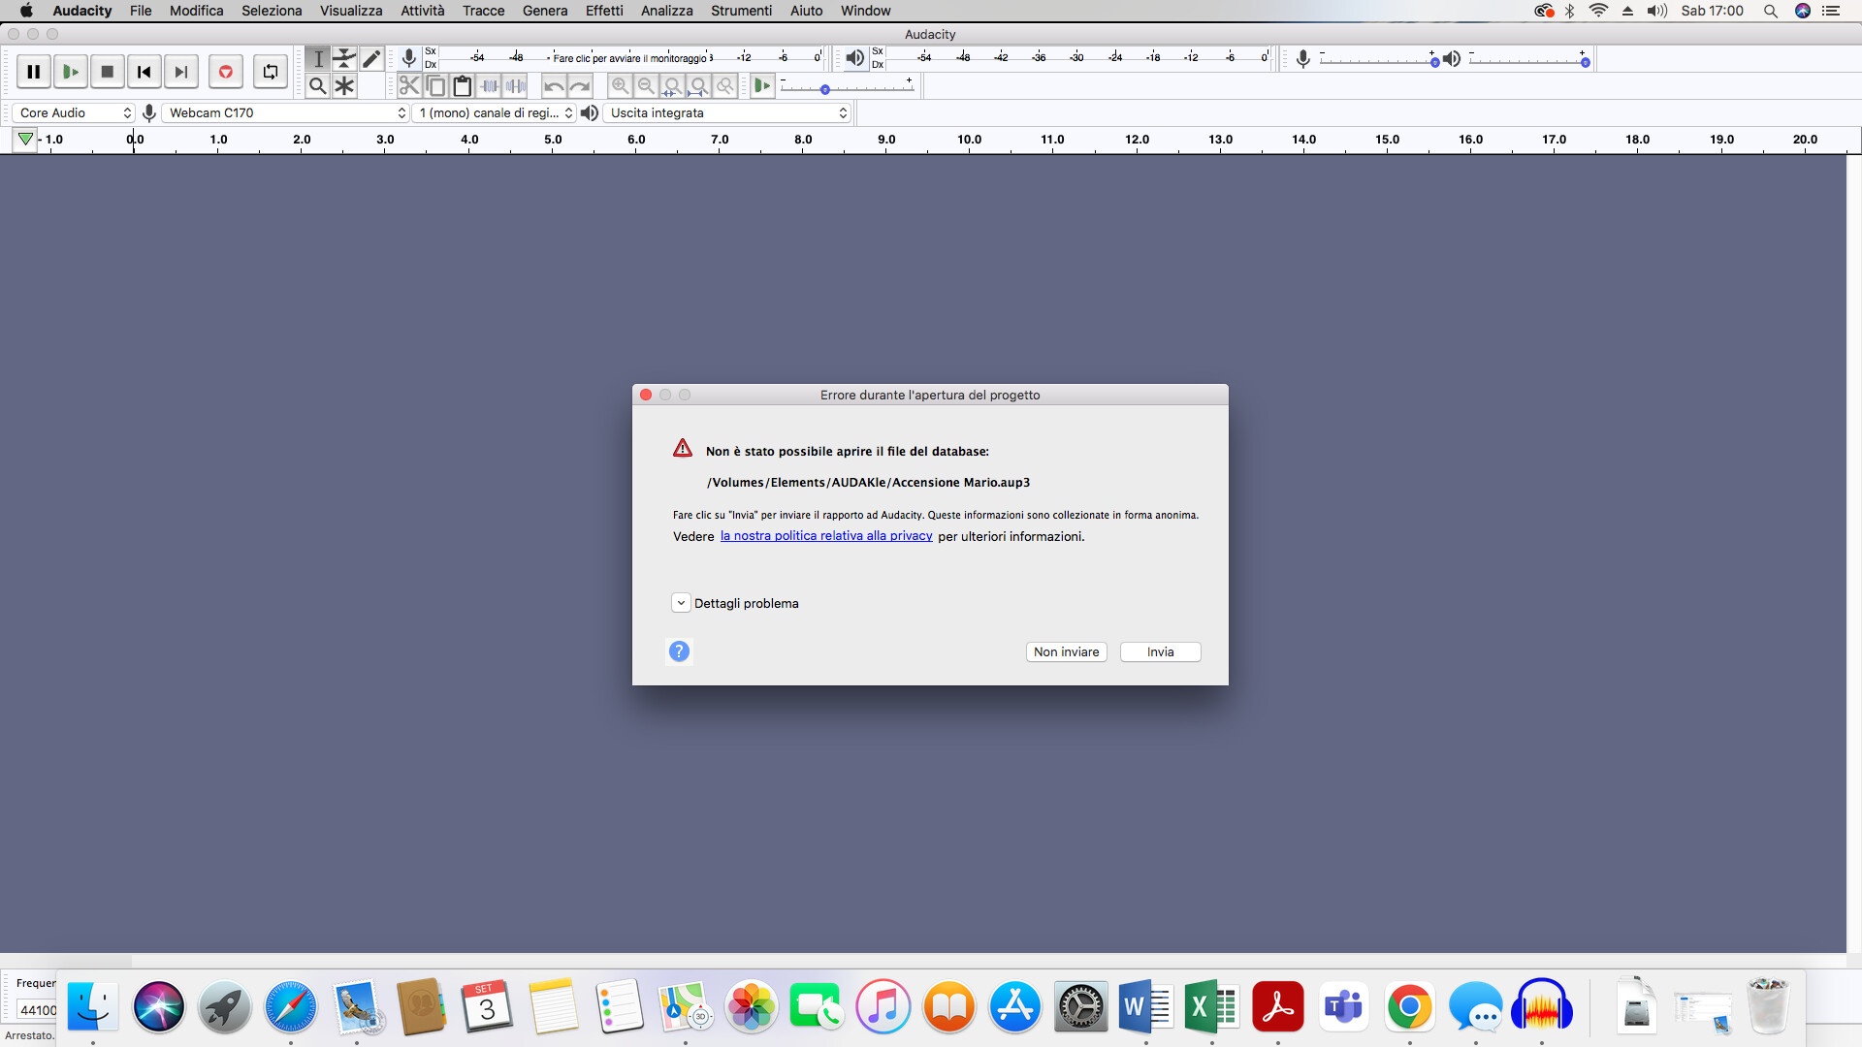1862x1047 pixels.
Task: Click the Play-at-speed green button
Action: click(762, 86)
